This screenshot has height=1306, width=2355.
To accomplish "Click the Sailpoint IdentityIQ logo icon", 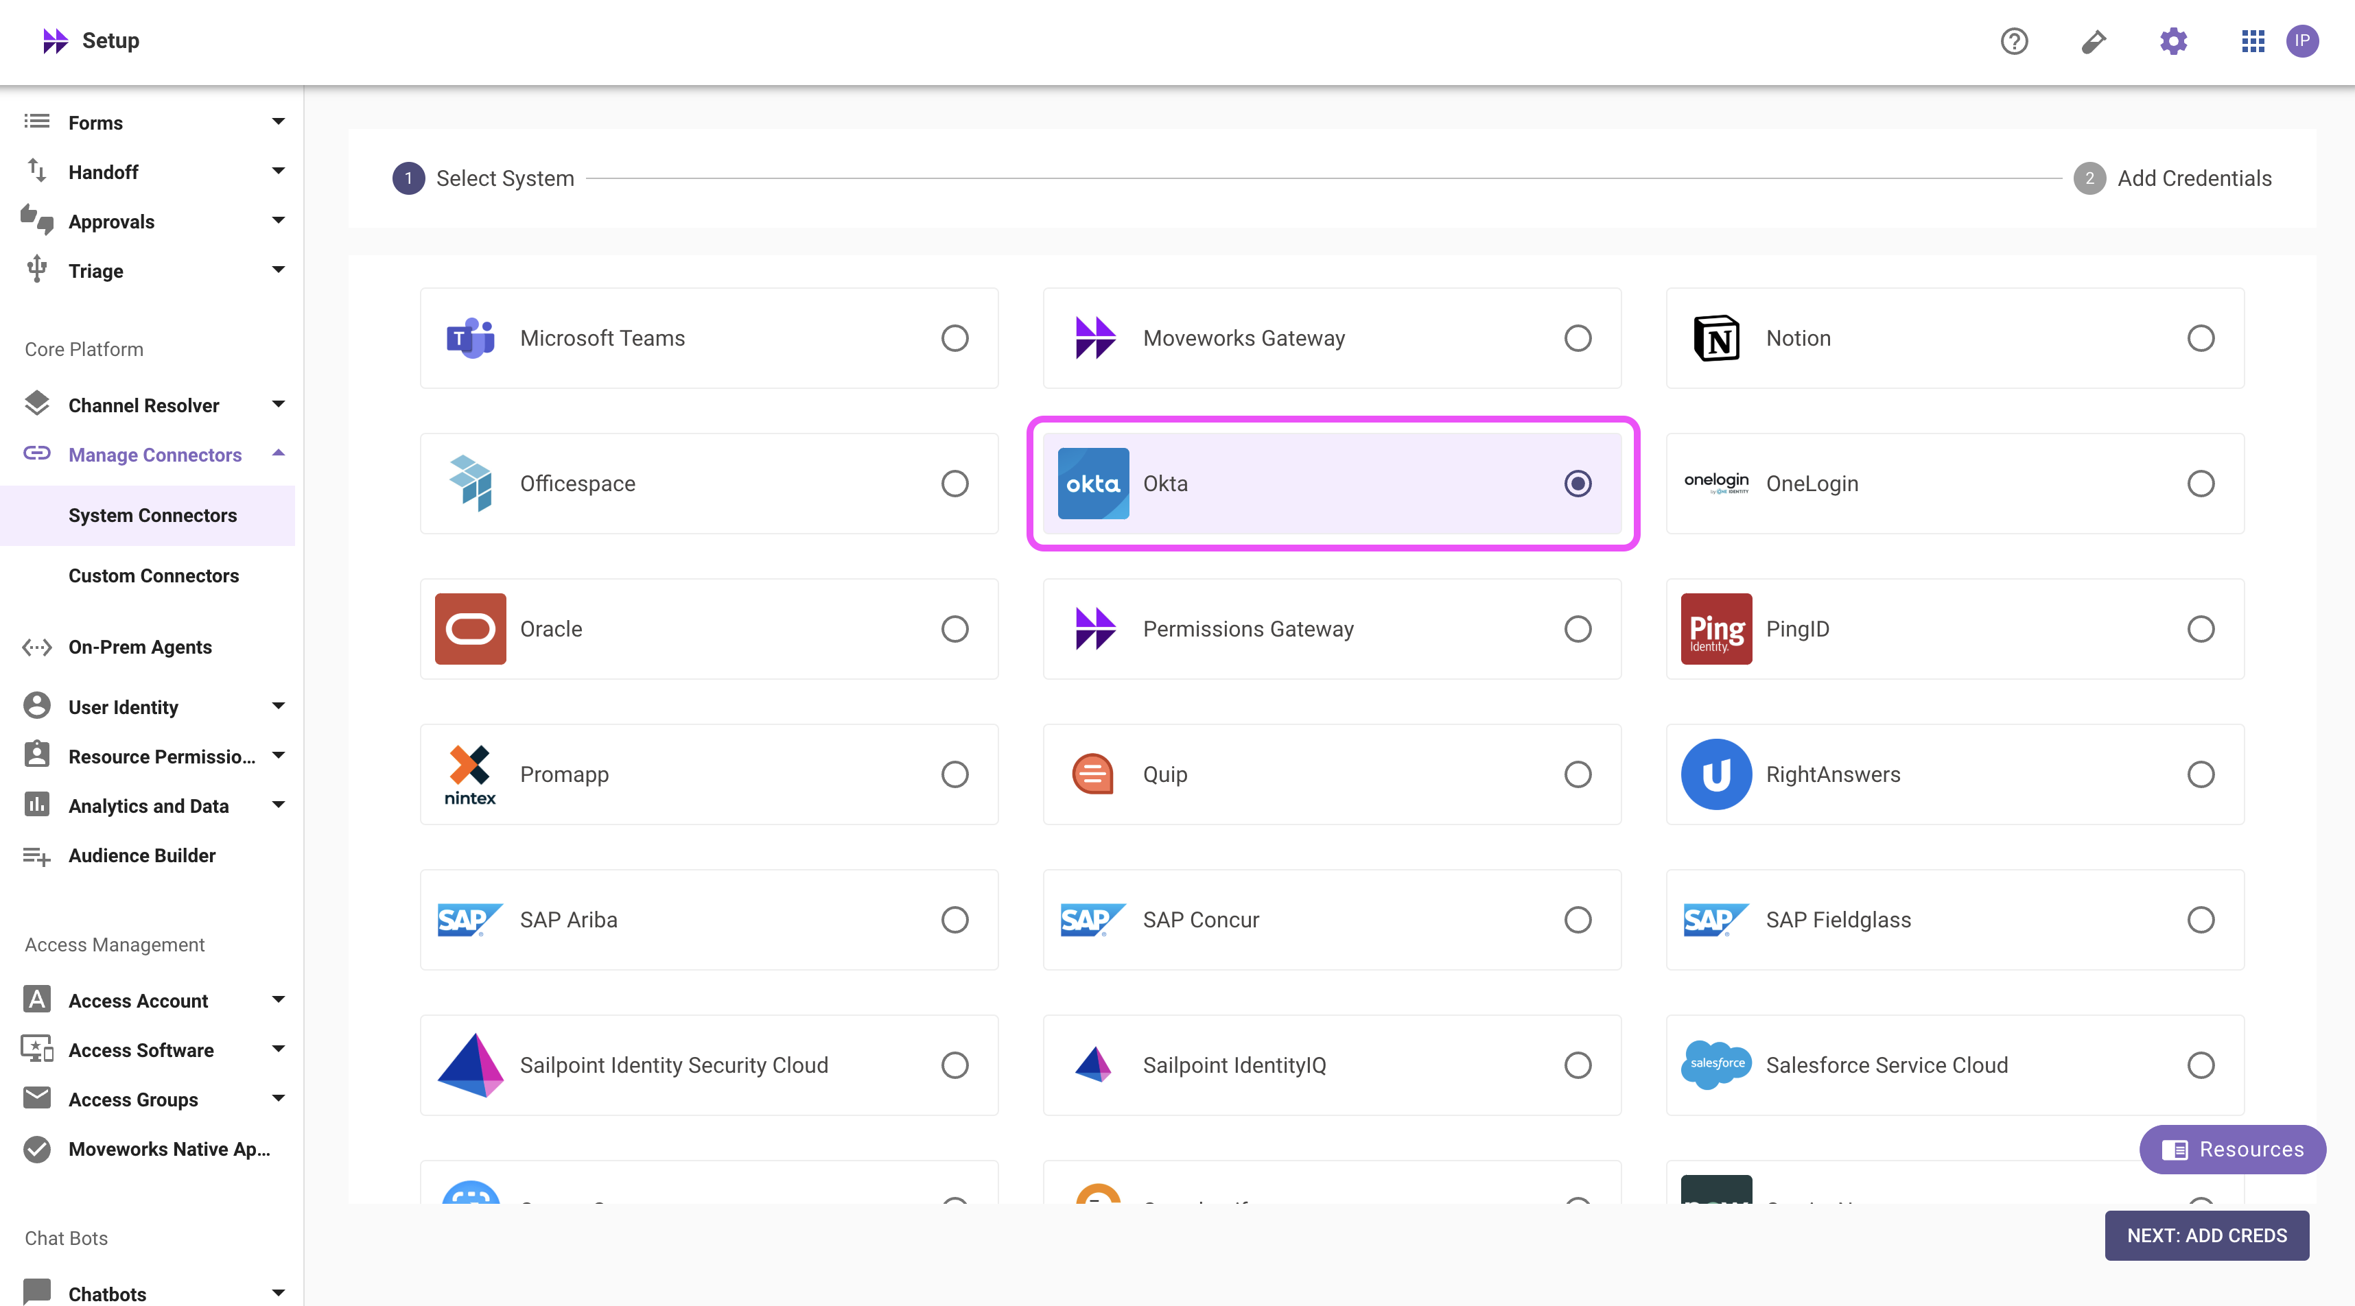I will [x=1092, y=1065].
